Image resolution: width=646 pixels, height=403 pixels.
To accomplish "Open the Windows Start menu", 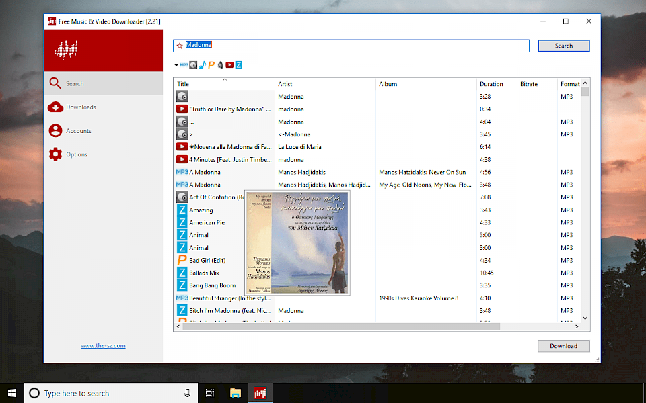I will 12,393.
